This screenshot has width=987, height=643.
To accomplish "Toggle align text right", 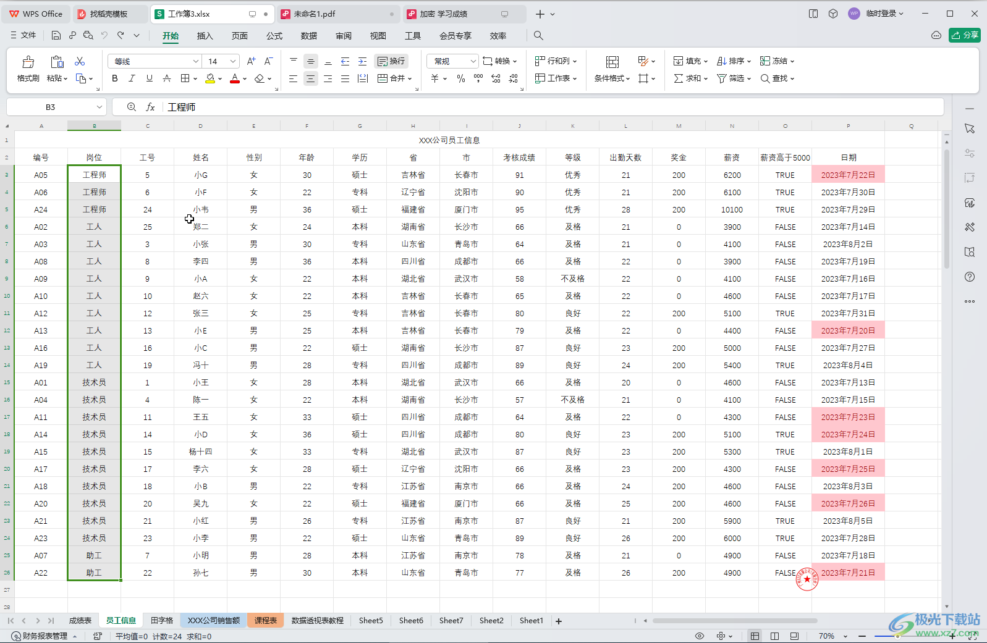I will coord(328,78).
